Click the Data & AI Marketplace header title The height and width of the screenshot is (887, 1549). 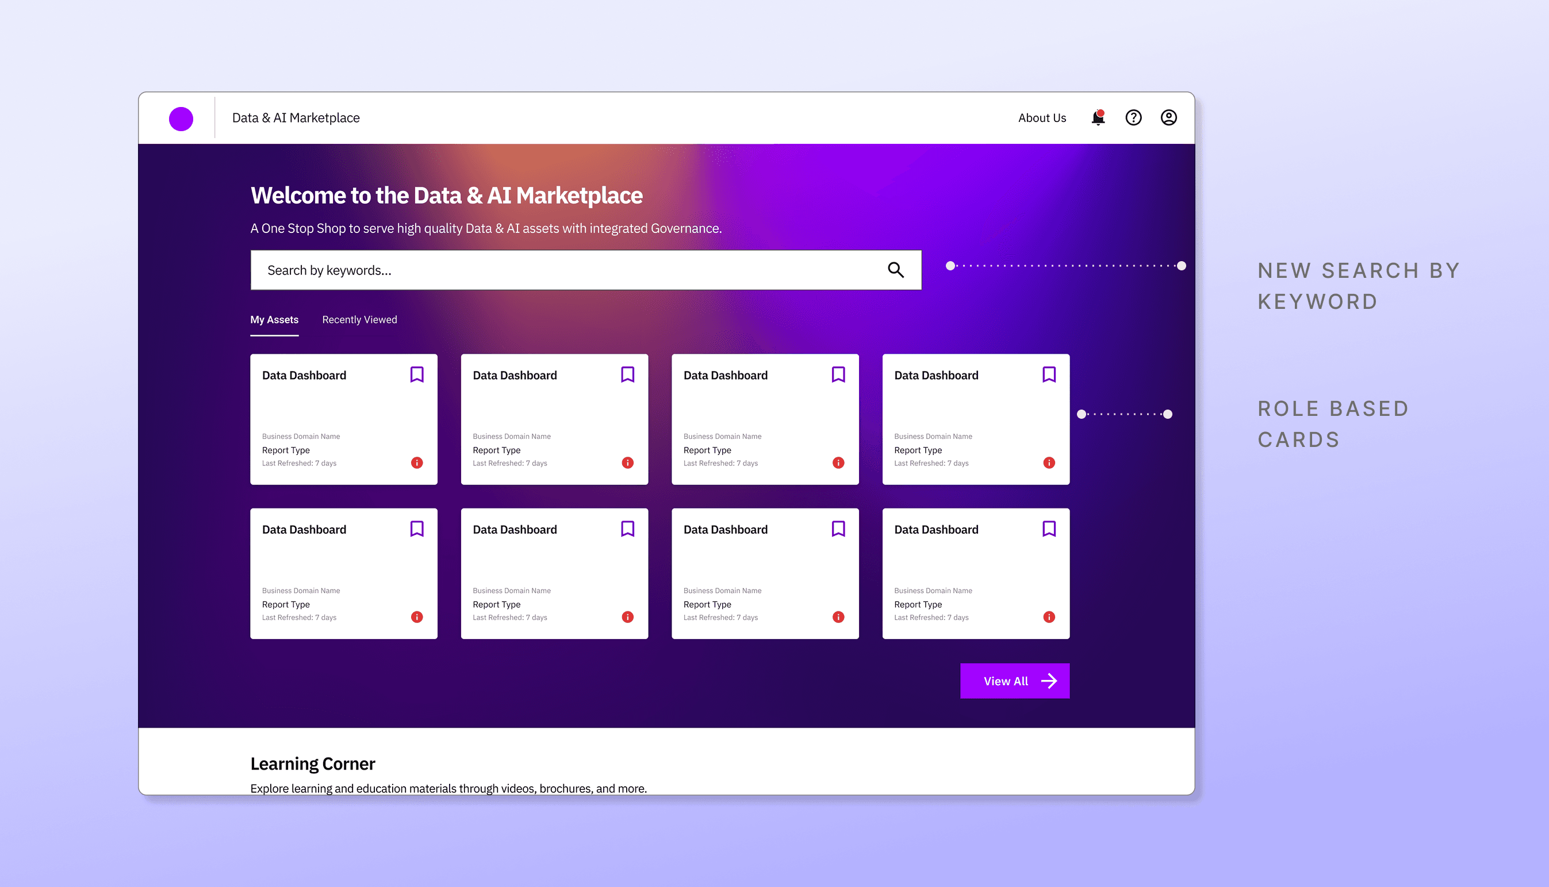pos(296,118)
